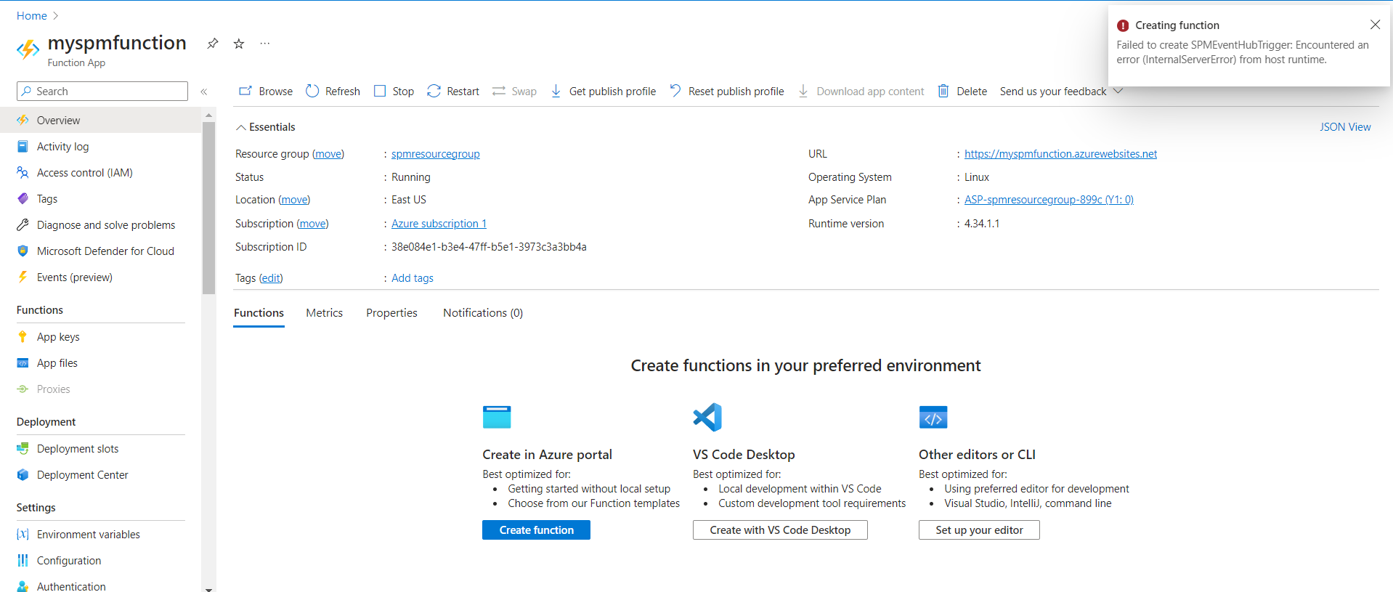Click the Download app content icon
This screenshot has width=1393, height=592.
(803, 91)
